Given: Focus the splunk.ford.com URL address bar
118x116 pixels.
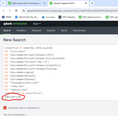Looking at the screenshot, I should [72, 11].
